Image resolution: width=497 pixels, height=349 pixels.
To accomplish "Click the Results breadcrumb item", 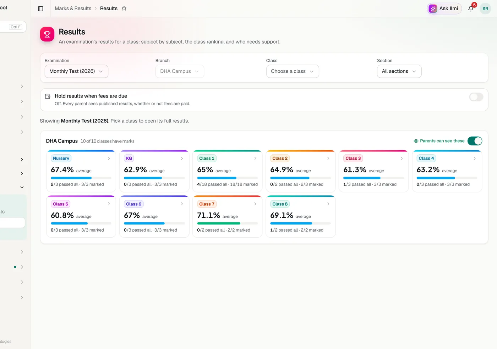I will coord(109,9).
